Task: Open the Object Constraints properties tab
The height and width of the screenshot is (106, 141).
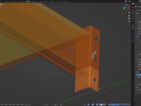Action: (133, 36)
